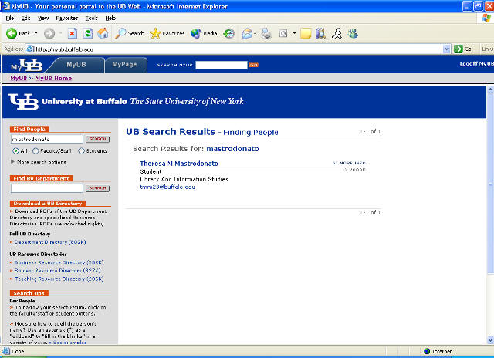Image resolution: width=494 pixels, height=358 pixels.
Task: Select the Faculty/Staff radio button
Action: pyautogui.click(x=36, y=150)
